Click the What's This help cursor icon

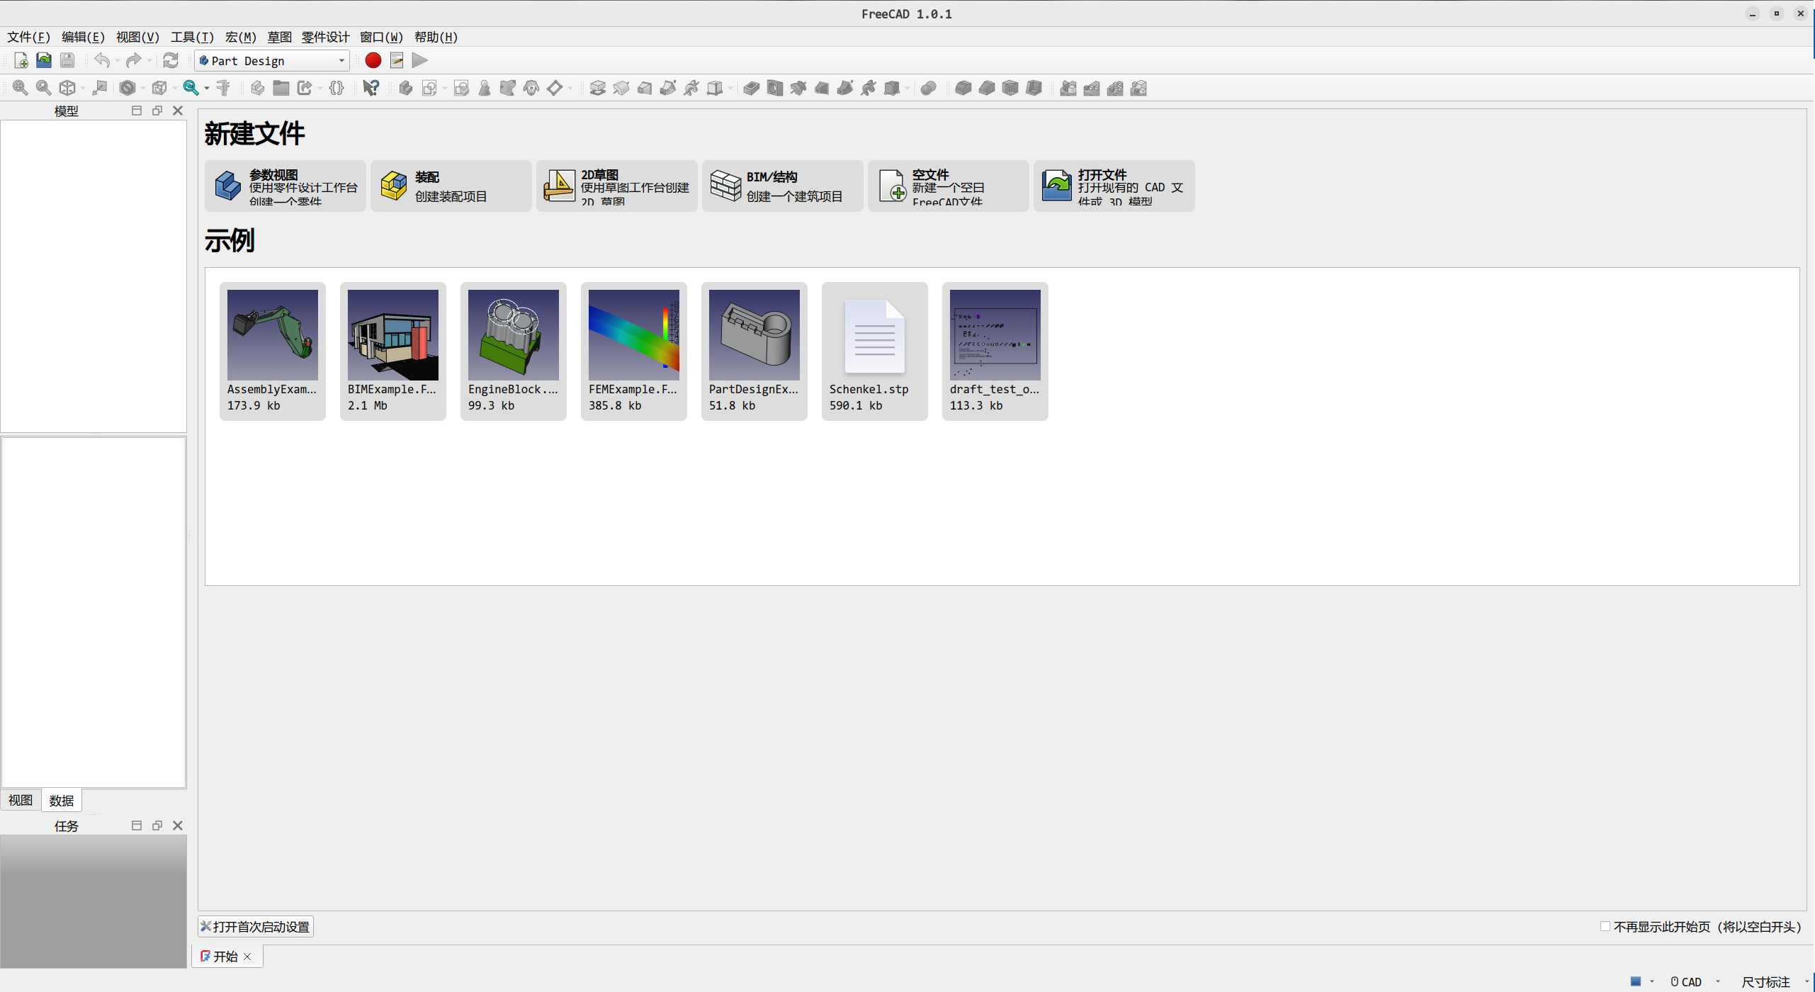371,88
